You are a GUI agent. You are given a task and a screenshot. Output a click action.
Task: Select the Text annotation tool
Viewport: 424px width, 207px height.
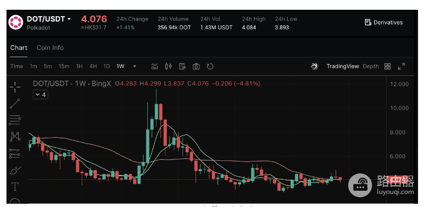(15, 187)
